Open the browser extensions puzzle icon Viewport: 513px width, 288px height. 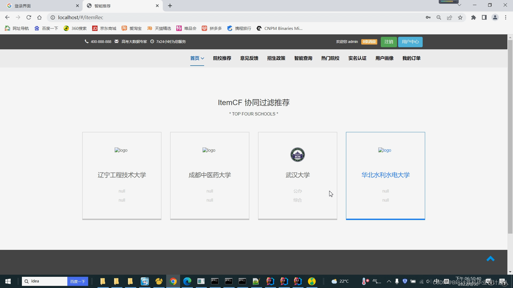pos(473,17)
